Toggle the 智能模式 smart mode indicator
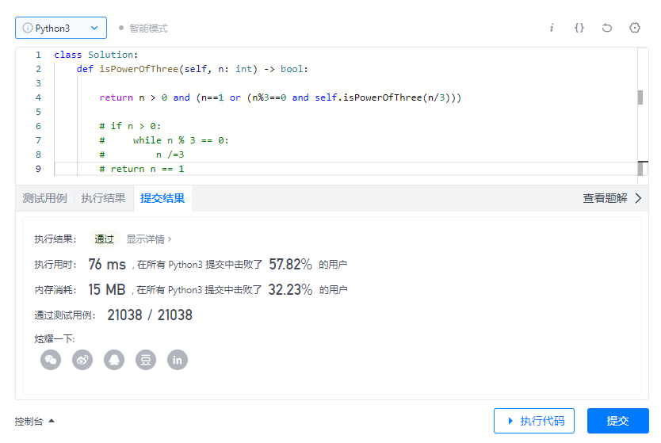661x443 pixels. pyautogui.click(x=143, y=29)
